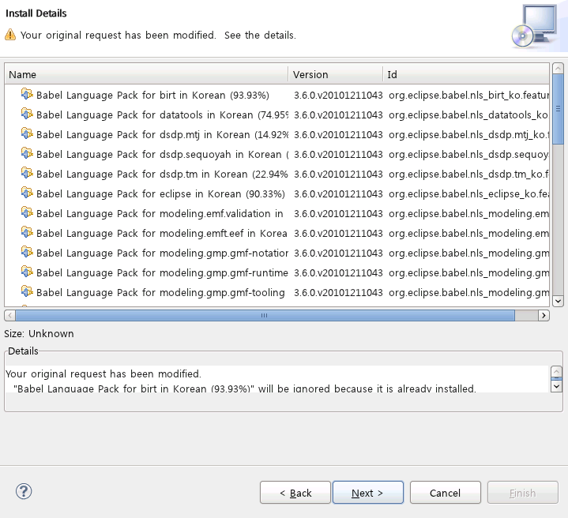Click the Details box scrollbar up arrow
568x518 pixels.
(556, 371)
